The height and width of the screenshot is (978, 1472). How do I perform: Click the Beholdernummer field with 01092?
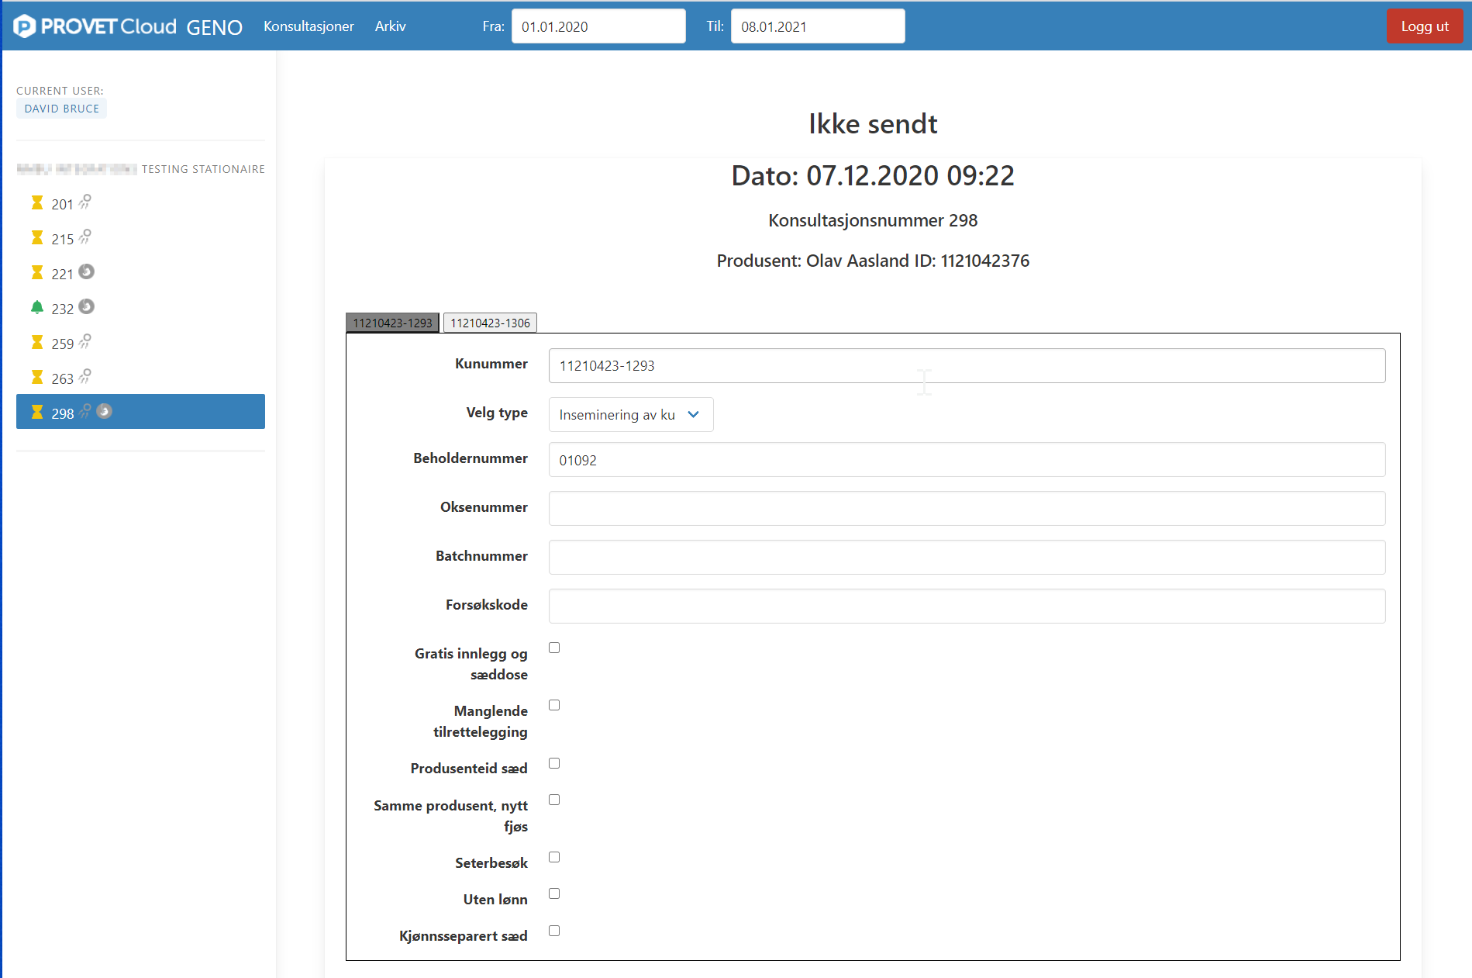coord(967,460)
